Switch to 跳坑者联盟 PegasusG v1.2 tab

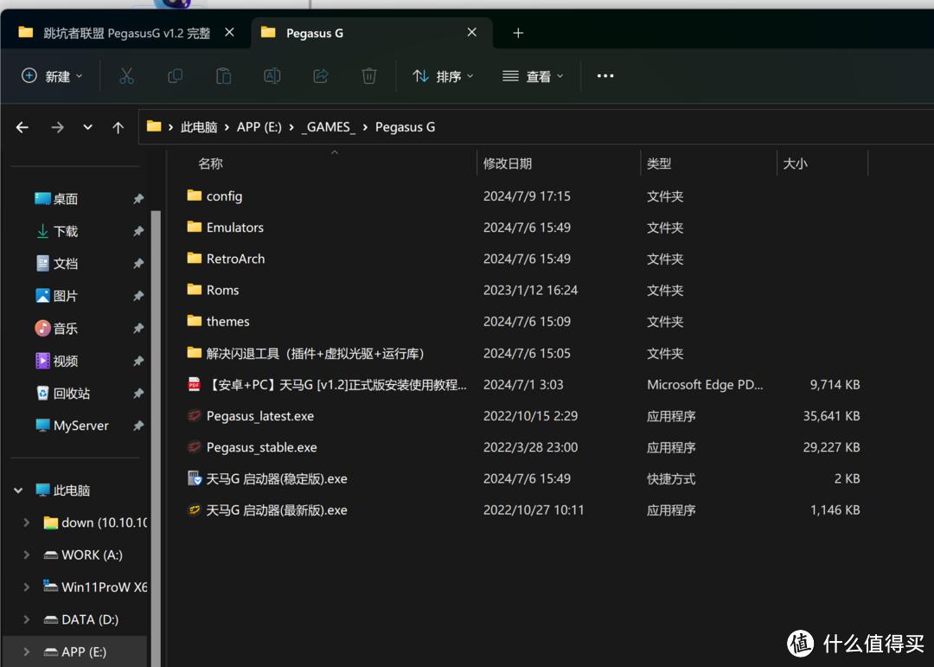coord(126,33)
